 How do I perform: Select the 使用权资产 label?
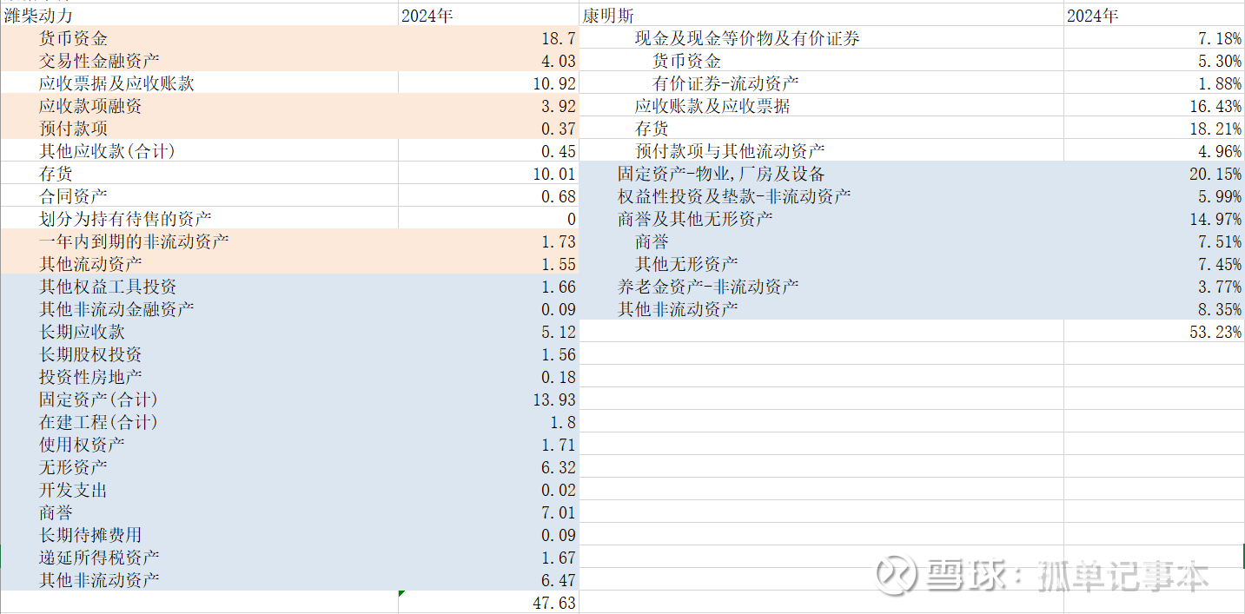point(83,445)
